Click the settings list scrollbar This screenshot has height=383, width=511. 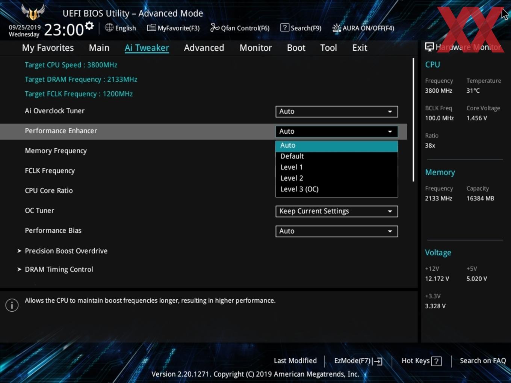pos(413,119)
